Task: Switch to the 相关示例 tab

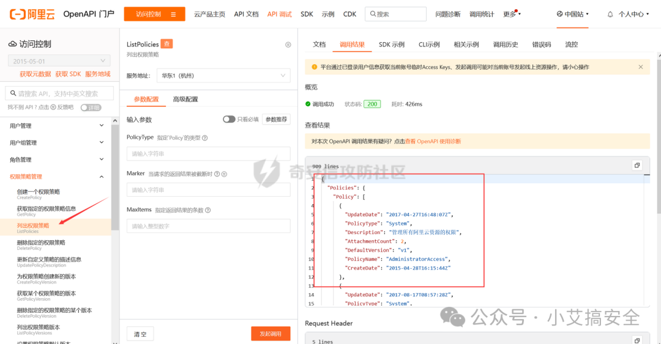Action: pos(466,44)
